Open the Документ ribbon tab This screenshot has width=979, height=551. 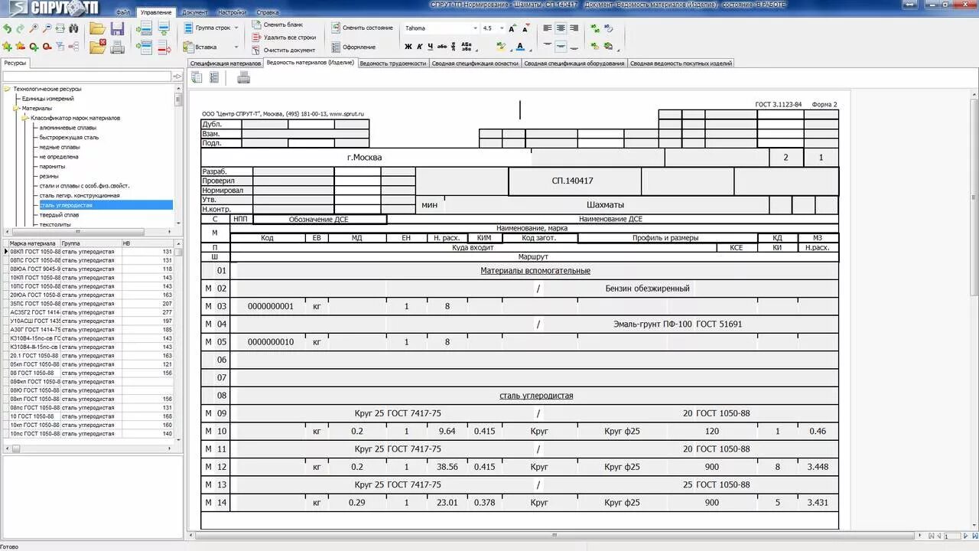click(195, 12)
